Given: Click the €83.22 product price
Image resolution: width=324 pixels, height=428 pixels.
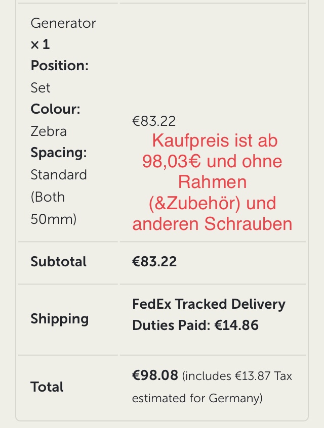Looking at the screenshot, I should tap(154, 121).
